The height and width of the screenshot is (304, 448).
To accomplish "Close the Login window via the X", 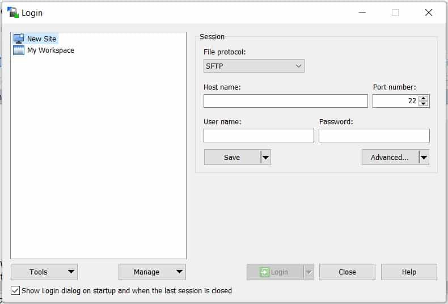I will point(428,12).
